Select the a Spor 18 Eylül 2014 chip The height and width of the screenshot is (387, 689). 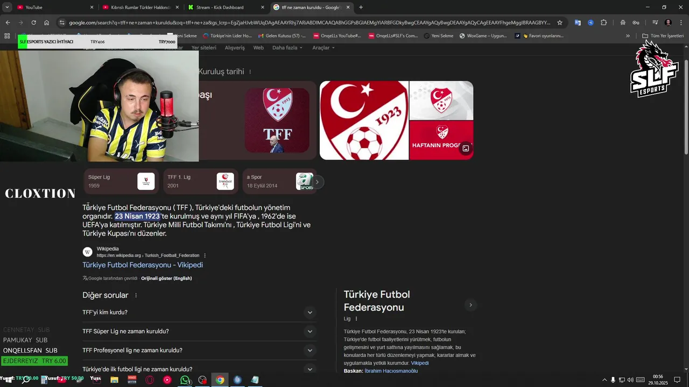(279, 181)
